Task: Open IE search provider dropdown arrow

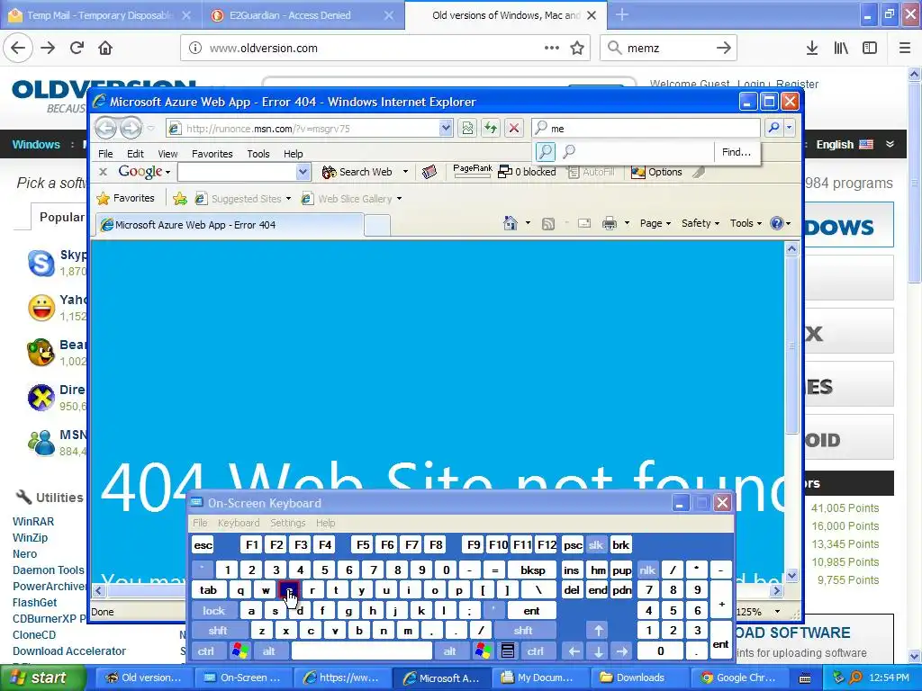Action: coord(789,128)
